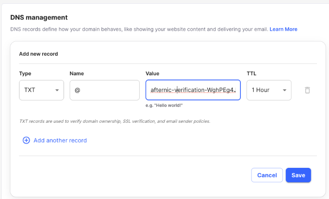Click the TXT records usage description
329x199 pixels.
pos(115,121)
